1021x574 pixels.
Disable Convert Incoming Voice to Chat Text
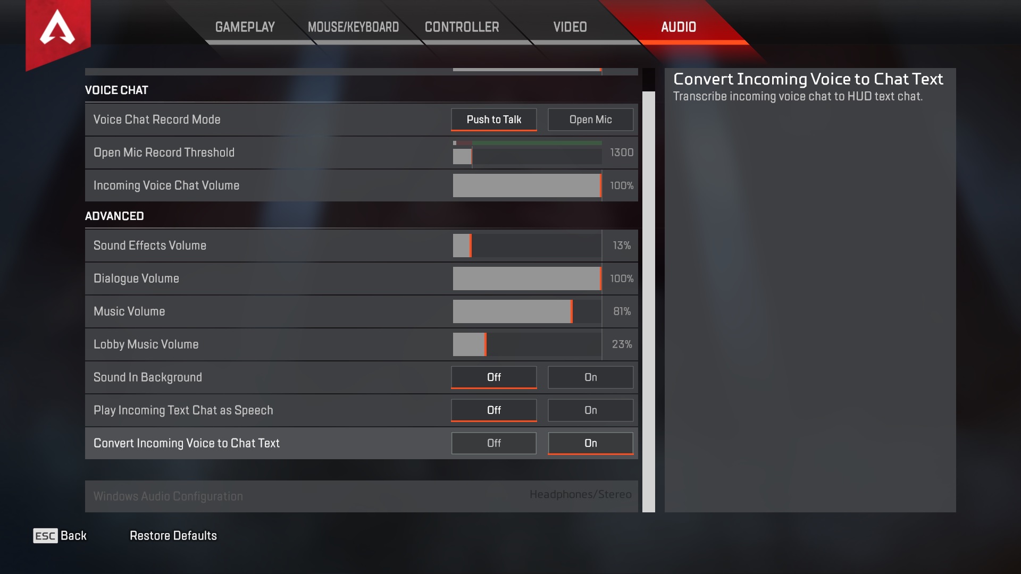[493, 443]
